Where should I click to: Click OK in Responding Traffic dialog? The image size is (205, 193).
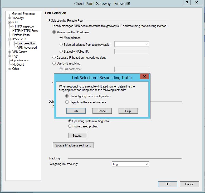click(x=76, y=111)
